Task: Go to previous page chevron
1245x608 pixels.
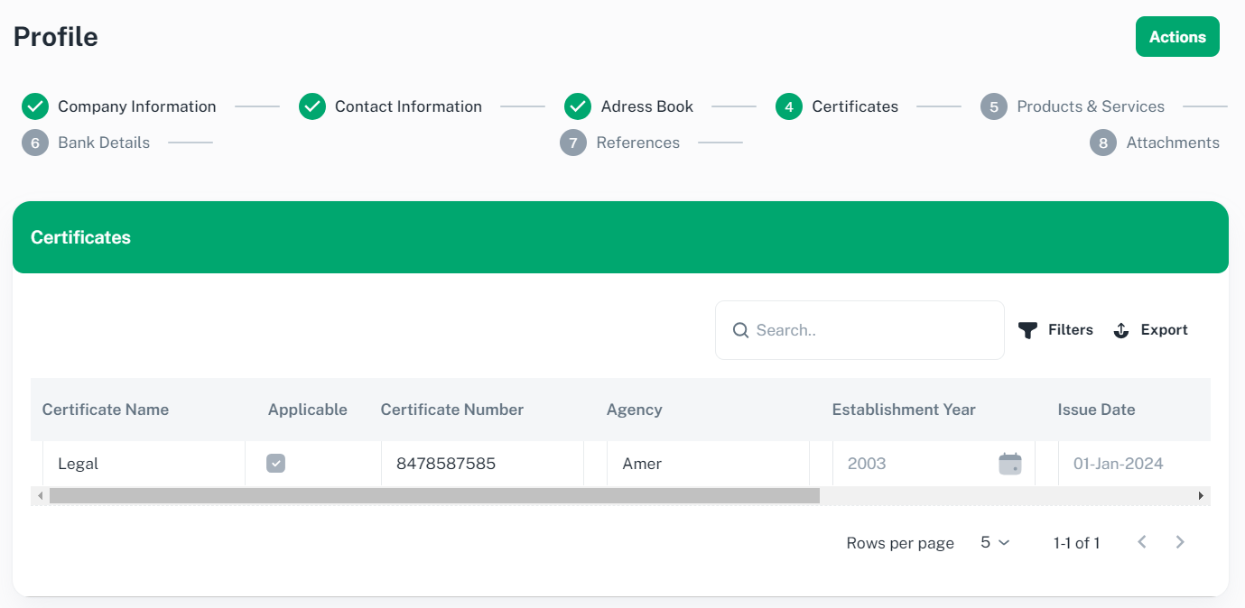Action: 1142,542
